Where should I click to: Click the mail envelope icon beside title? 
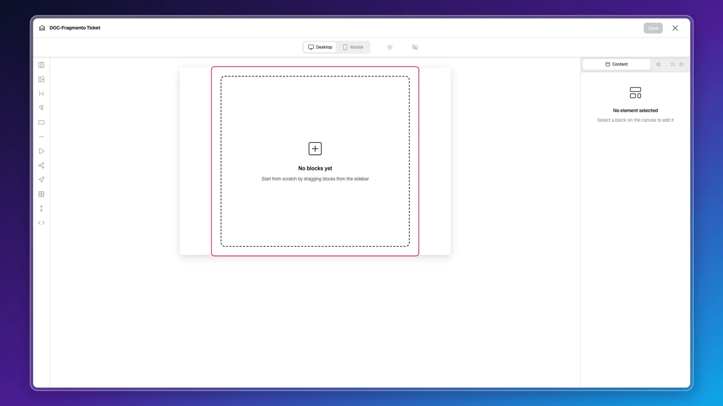tap(42, 28)
